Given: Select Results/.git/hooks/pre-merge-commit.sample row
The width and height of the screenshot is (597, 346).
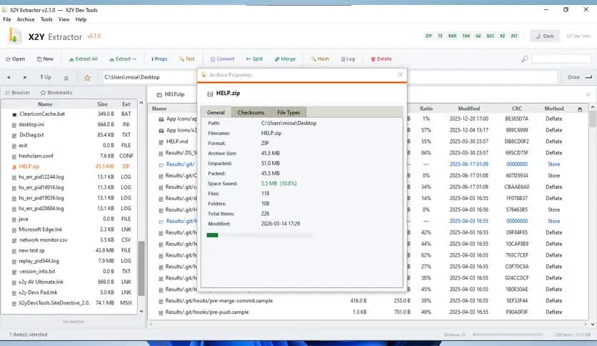Looking at the screenshot, I should tap(368, 301).
